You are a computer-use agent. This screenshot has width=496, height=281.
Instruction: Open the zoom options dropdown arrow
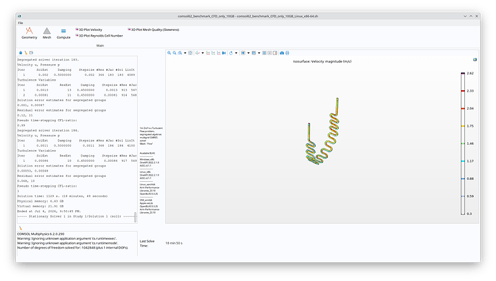tap(185, 53)
